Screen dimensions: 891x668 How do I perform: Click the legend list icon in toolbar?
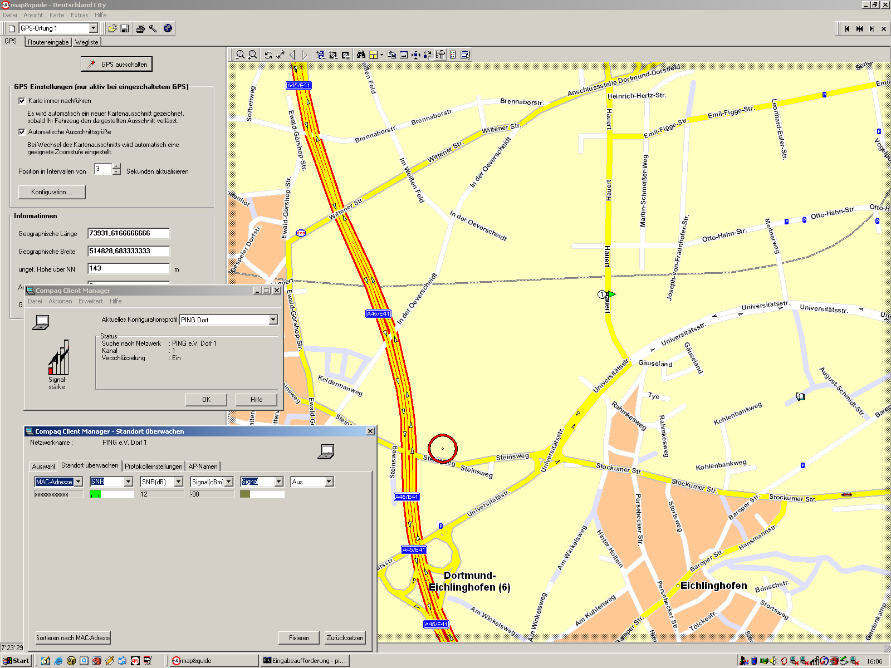453,55
